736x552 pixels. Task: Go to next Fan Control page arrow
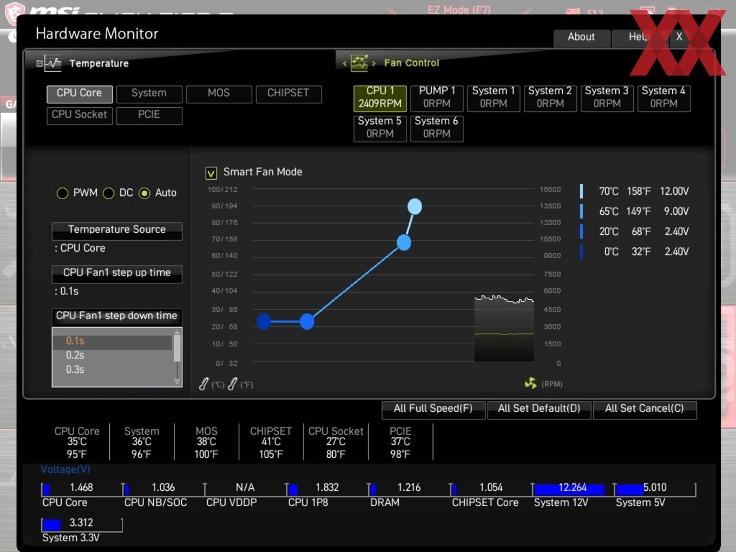(x=373, y=63)
